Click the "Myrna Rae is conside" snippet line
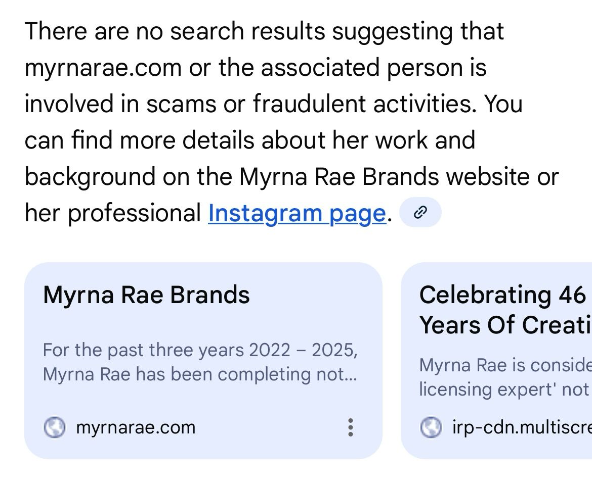The width and height of the screenshot is (592, 487). click(x=505, y=365)
